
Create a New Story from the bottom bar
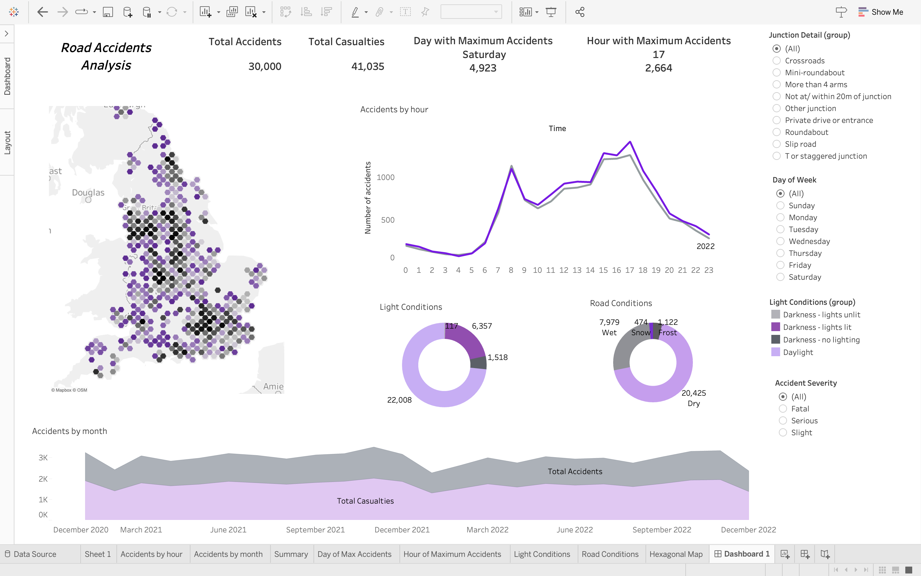826,553
